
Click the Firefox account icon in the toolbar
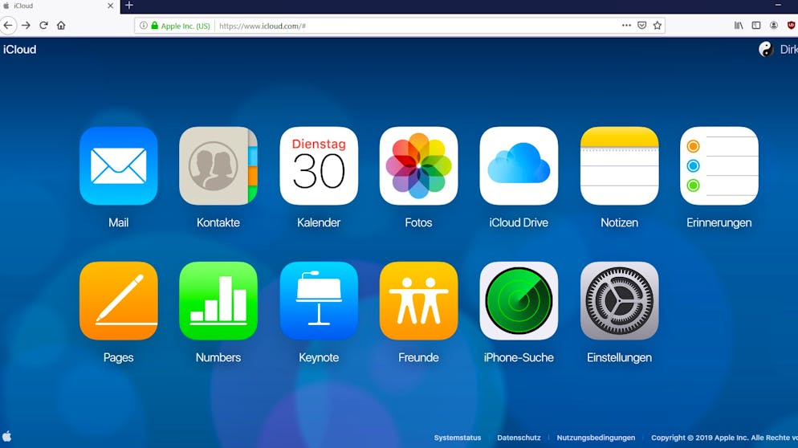(x=774, y=26)
